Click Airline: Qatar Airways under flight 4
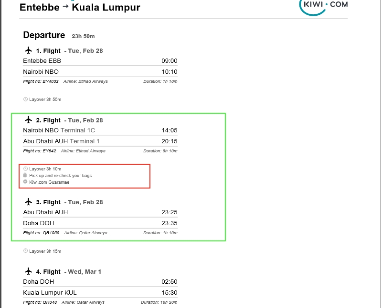 tap(83, 302)
